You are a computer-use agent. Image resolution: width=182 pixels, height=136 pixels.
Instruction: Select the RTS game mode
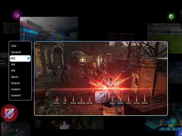point(13,64)
